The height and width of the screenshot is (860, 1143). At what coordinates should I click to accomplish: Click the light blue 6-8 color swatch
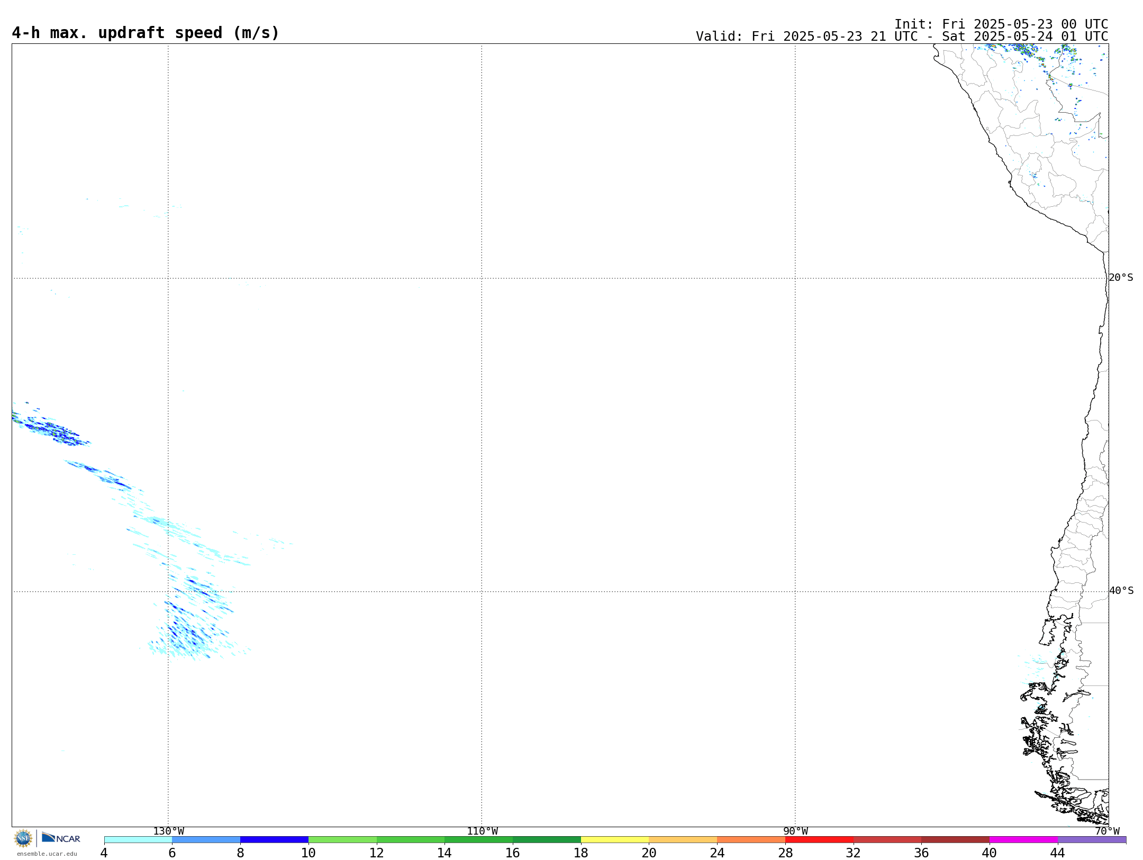[206, 840]
